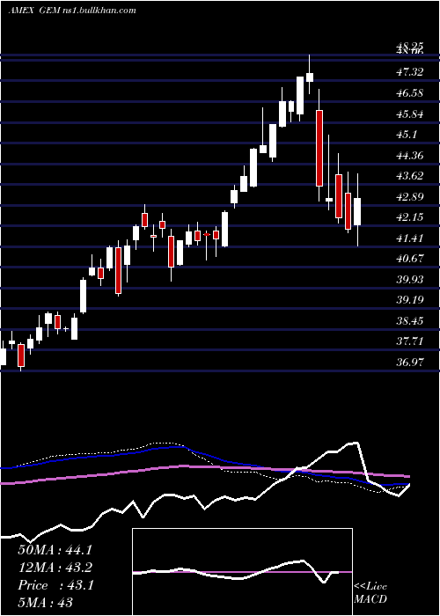Click the 36.97 price axis label
The height and width of the screenshot is (616, 440).
tap(410, 362)
